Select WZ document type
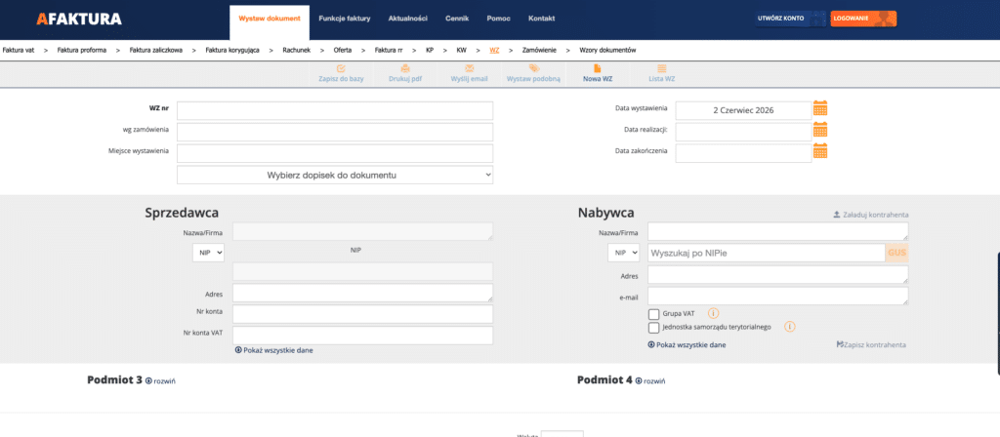The image size is (1000, 437). coord(494,50)
